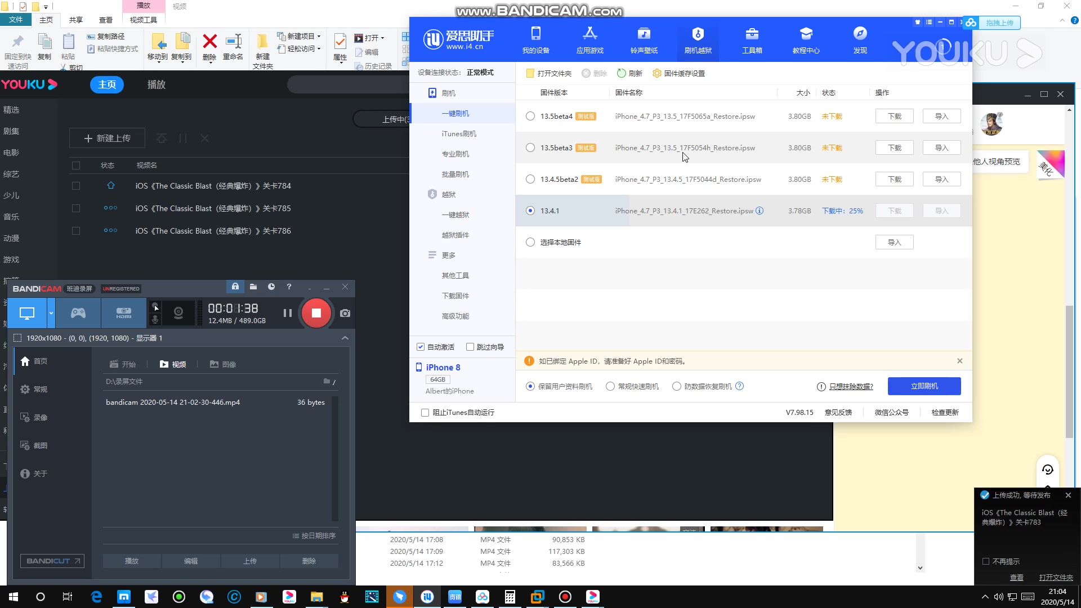This screenshot has width=1081, height=608.
Task: Take a Bandicam screenshot with the camera icon
Action: click(x=345, y=313)
